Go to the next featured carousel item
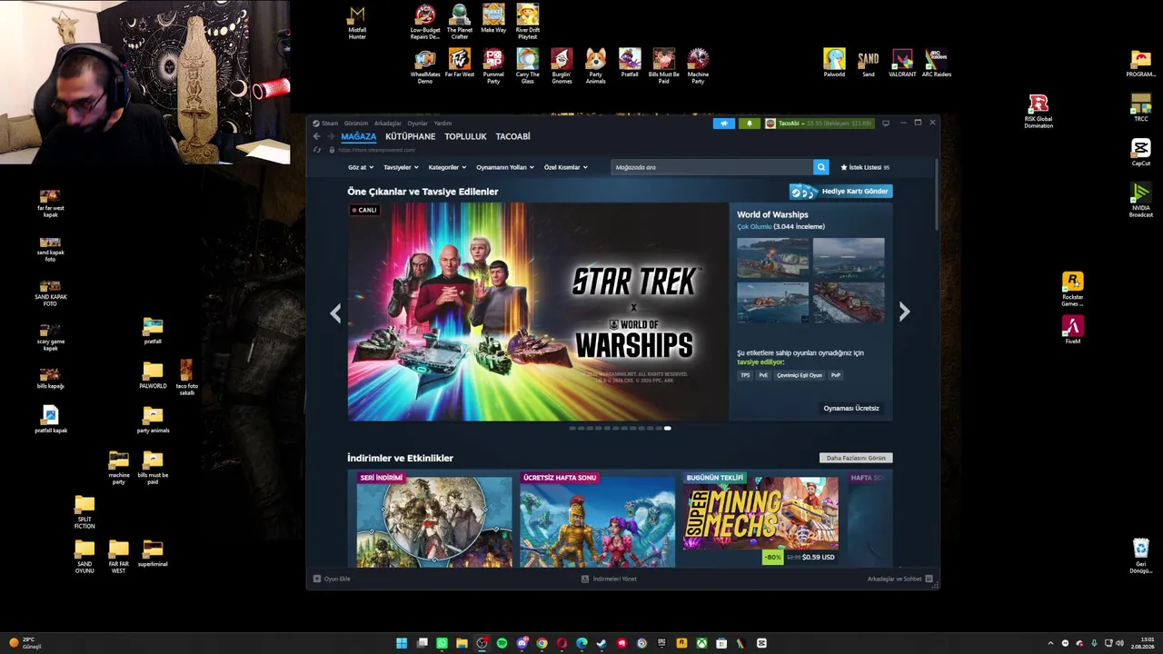This screenshot has width=1163, height=654. (x=904, y=312)
